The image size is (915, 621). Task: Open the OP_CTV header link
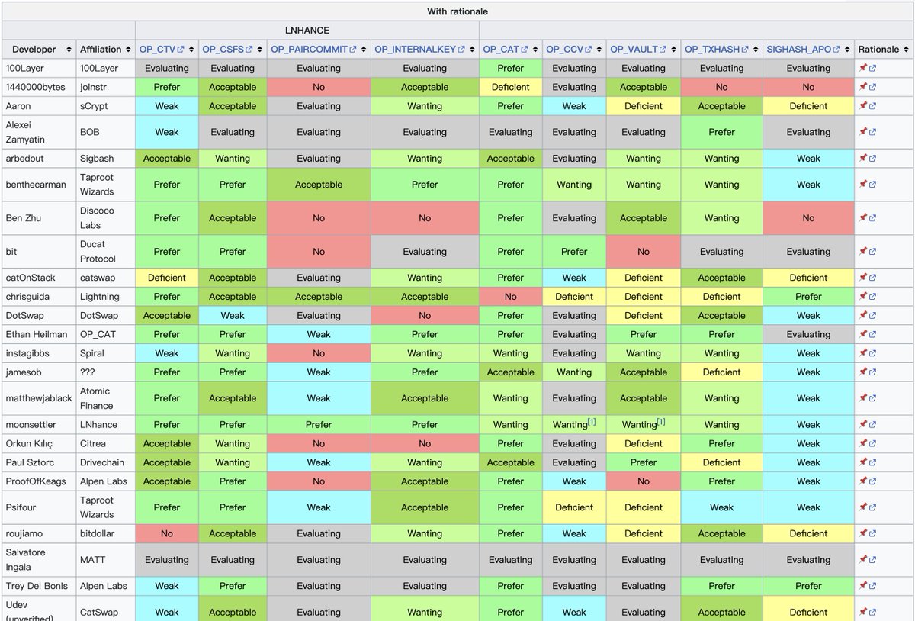pyautogui.click(x=162, y=50)
